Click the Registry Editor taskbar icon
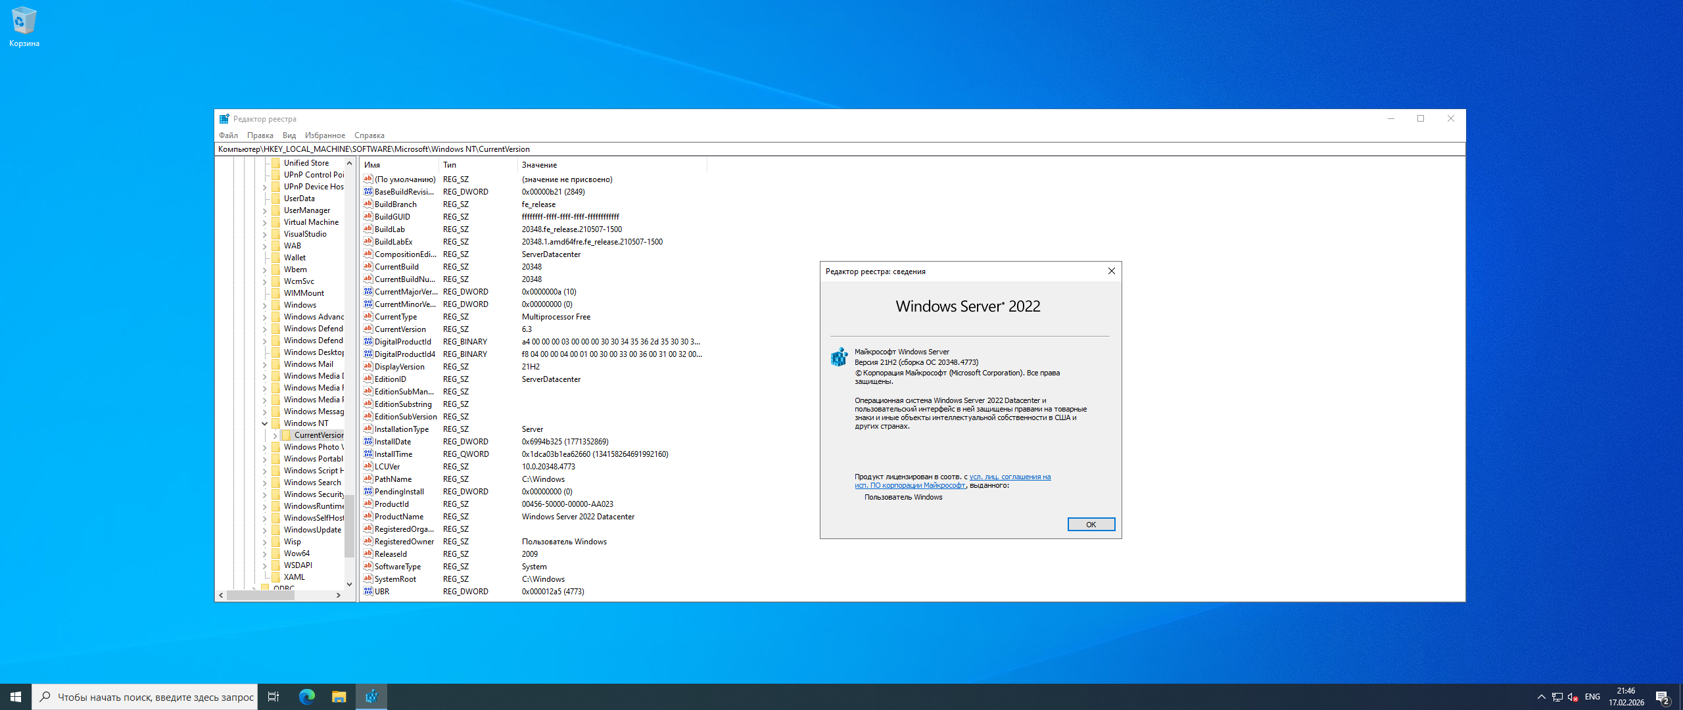The width and height of the screenshot is (1683, 710). point(371,697)
